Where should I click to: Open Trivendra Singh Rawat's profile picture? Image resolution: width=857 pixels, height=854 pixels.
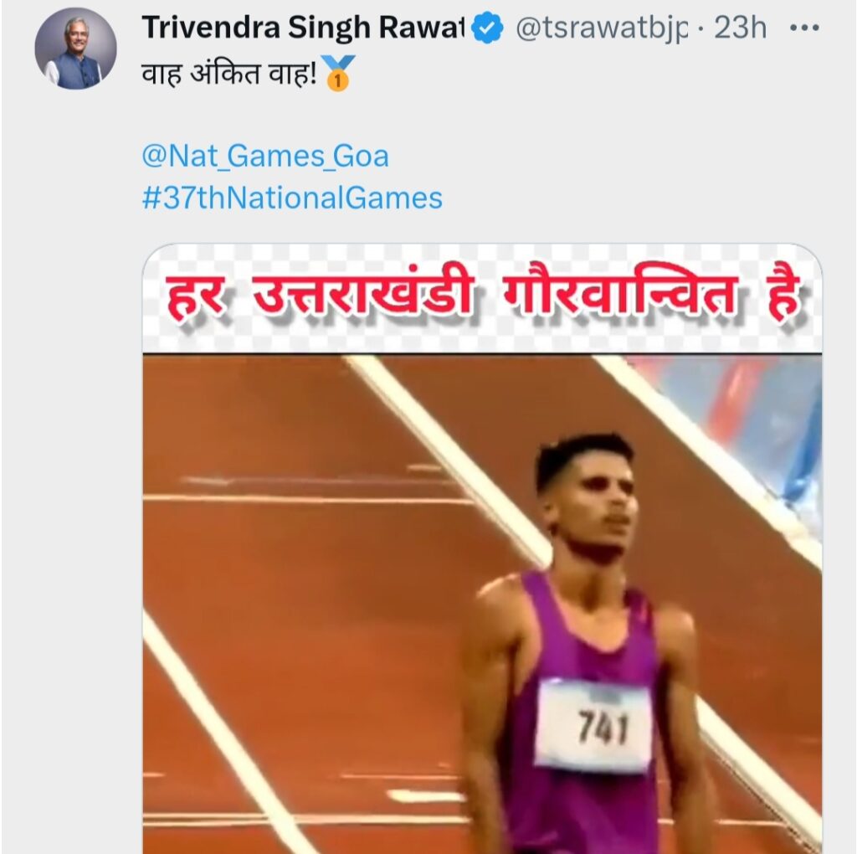point(75,49)
